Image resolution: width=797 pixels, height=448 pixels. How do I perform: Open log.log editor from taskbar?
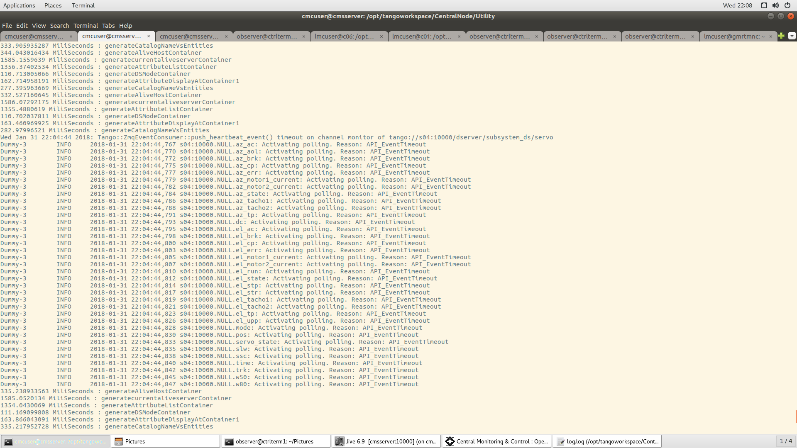click(x=607, y=441)
